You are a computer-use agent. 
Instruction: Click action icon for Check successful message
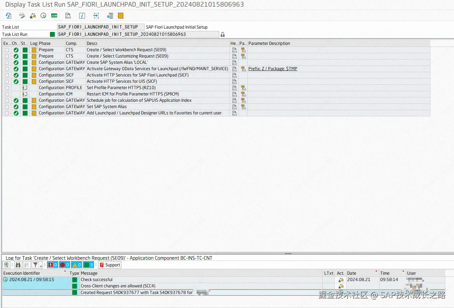(341, 280)
